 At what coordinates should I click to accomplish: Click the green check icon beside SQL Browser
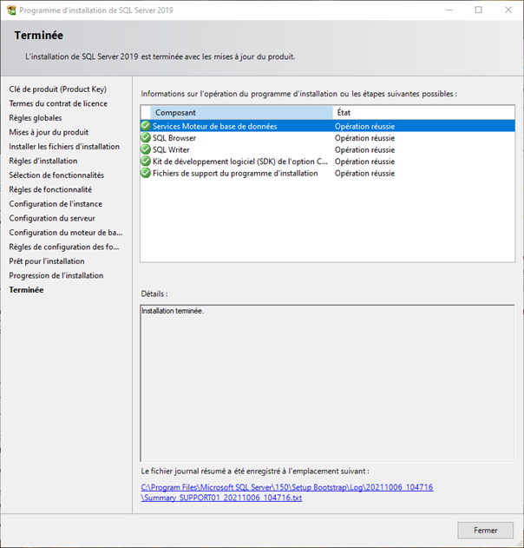click(x=146, y=138)
